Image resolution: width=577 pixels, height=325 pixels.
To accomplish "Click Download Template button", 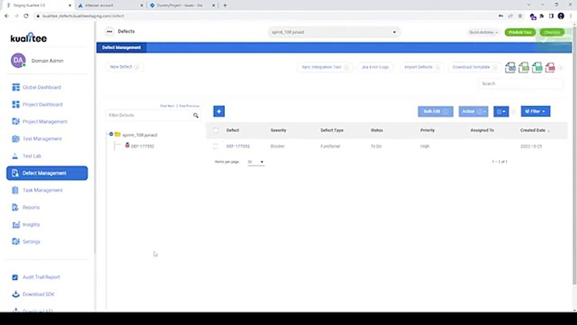I will pos(474,67).
